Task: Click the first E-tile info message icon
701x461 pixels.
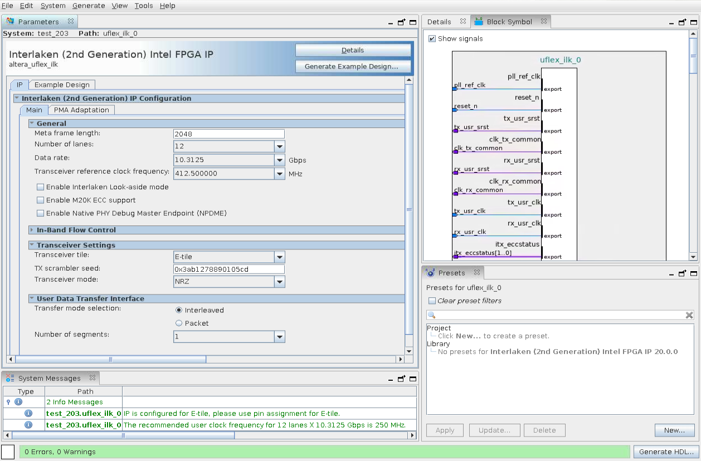Action: pos(28,414)
